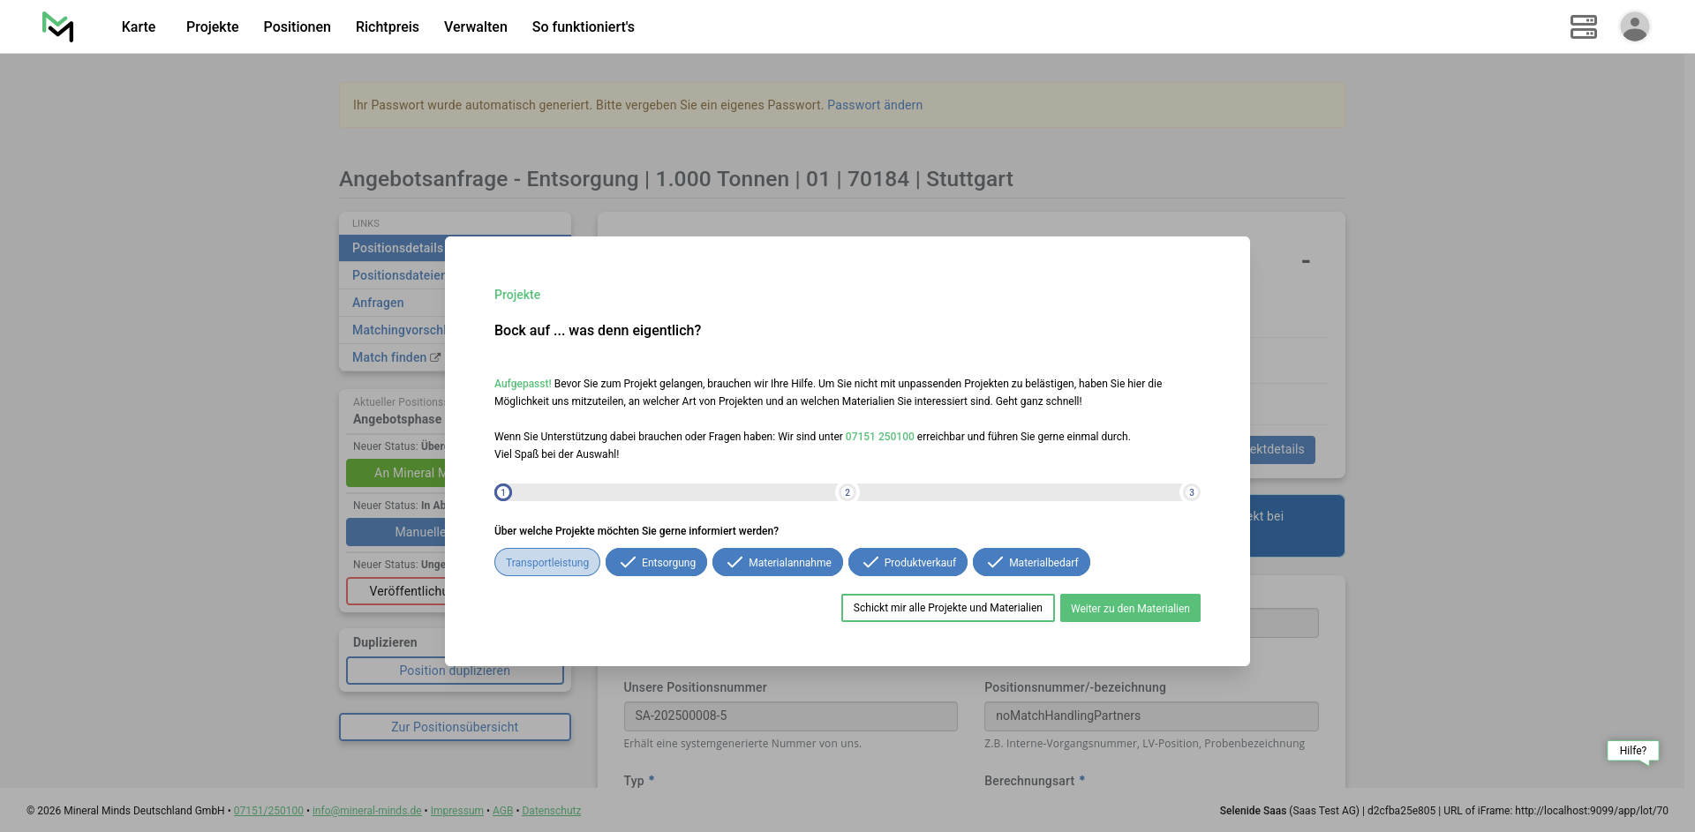This screenshot has height=832, width=1695.
Task: Select step 3 in the wizard progress
Action: click(x=1191, y=492)
